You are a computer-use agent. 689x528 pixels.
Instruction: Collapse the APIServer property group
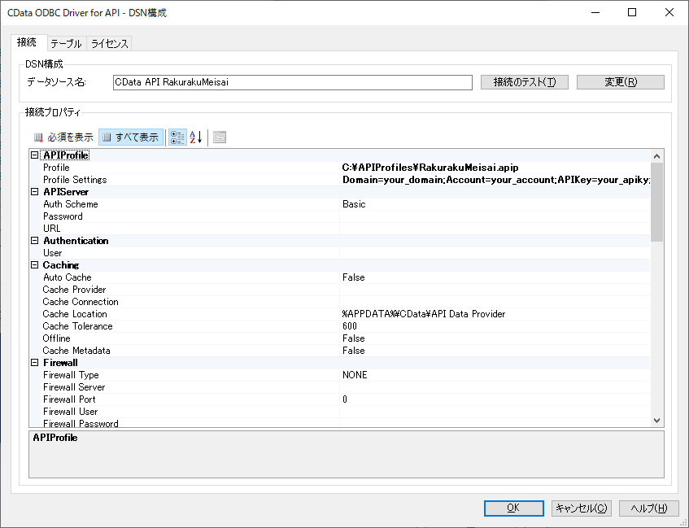tap(35, 192)
